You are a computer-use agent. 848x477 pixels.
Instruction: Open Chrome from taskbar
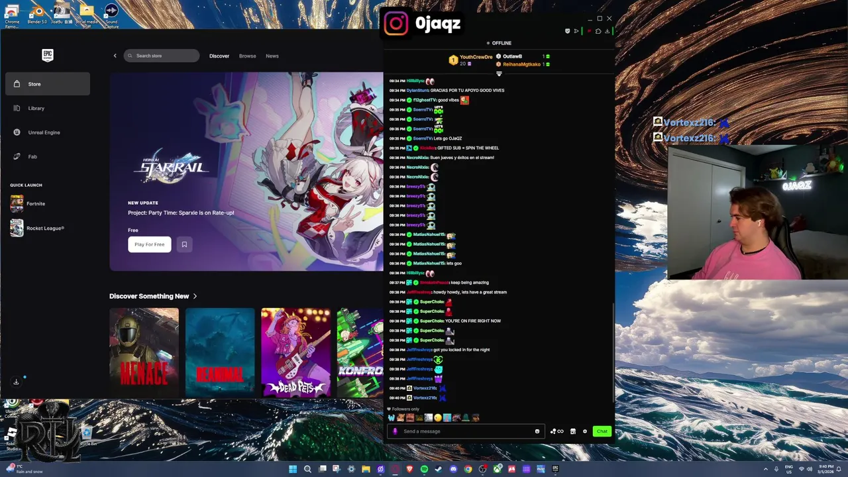point(468,469)
